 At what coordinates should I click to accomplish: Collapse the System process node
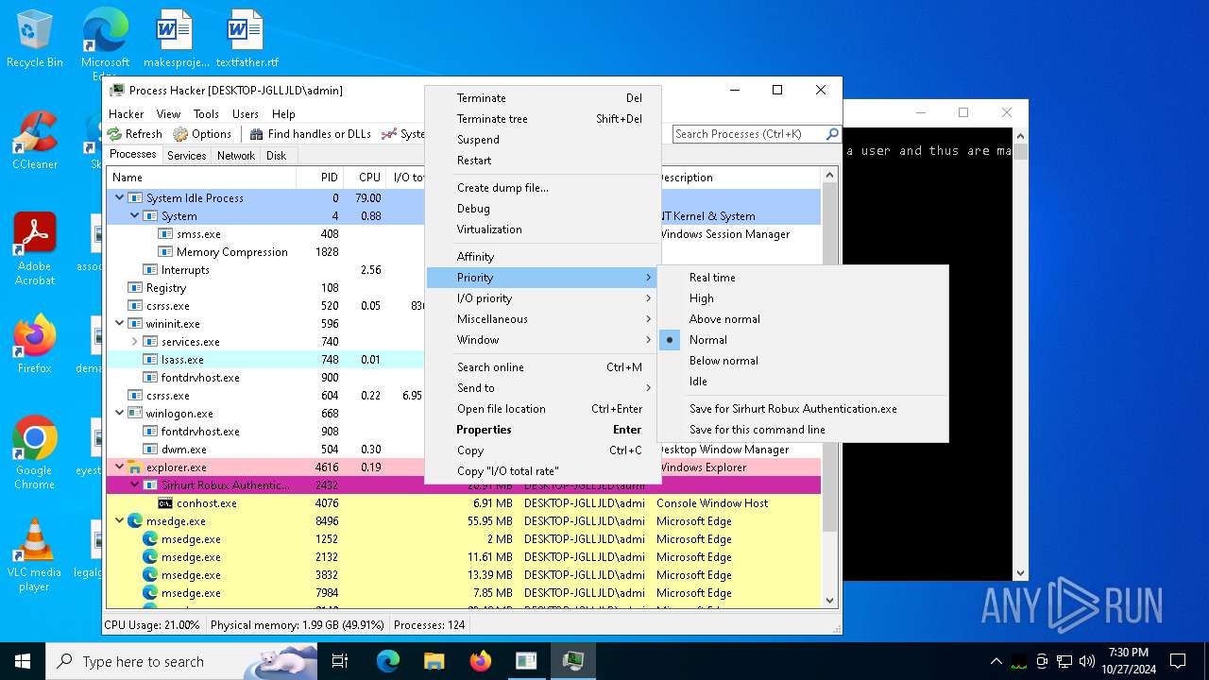[134, 216]
